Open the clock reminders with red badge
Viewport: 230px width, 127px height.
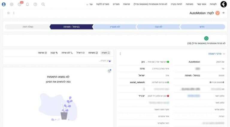20,4
